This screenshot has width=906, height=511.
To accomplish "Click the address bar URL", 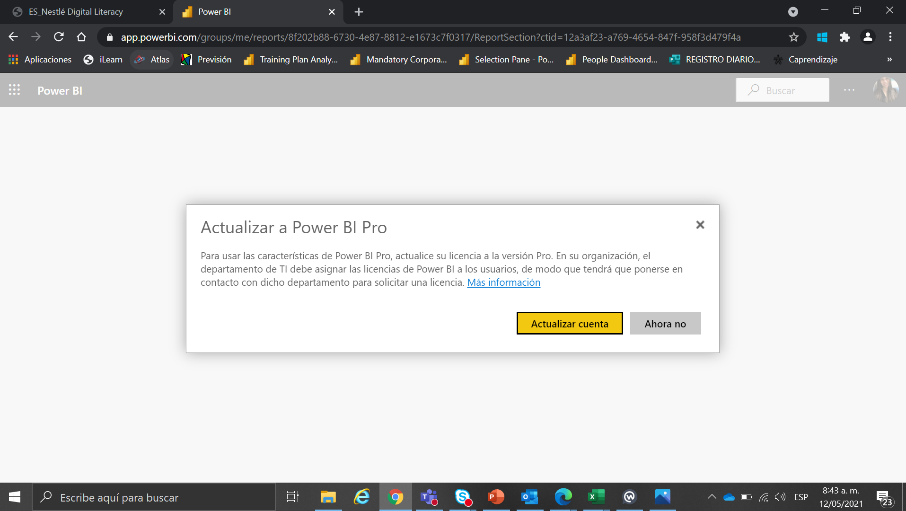I will (431, 37).
